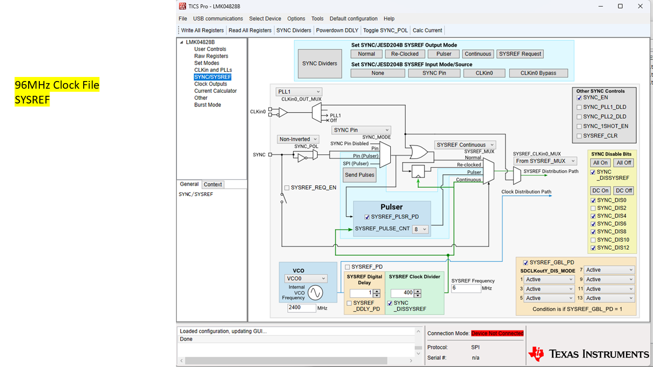Open the Select Device menu
The height and width of the screenshot is (367, 653).
(265, 19)
